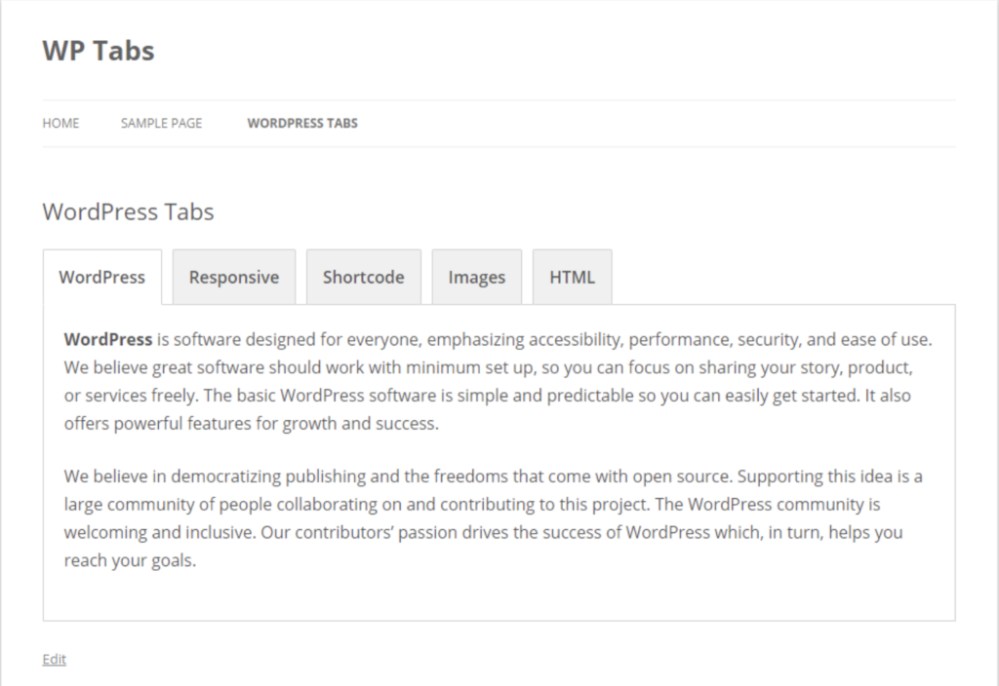The width and height of the screenshot is (999, 686).
Task: Click the text "reach your goals."
Action: (130, 561)
